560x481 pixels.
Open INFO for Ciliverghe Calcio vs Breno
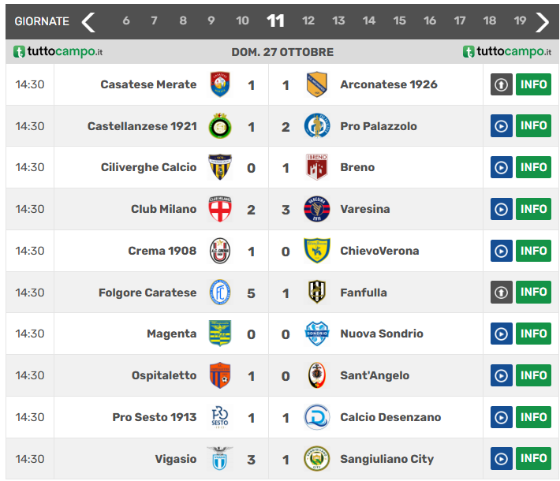click(533, 167)
